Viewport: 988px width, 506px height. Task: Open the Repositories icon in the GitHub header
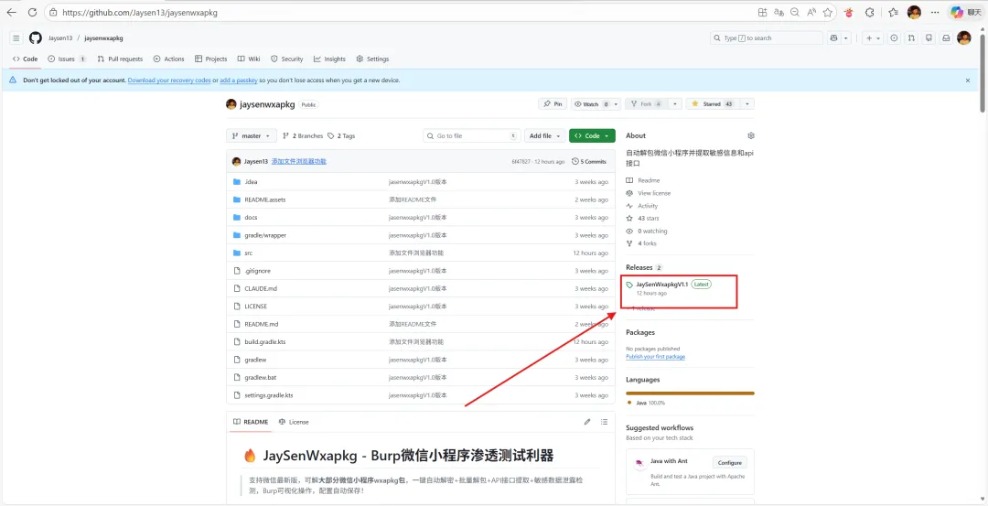(x=929, y=38)
